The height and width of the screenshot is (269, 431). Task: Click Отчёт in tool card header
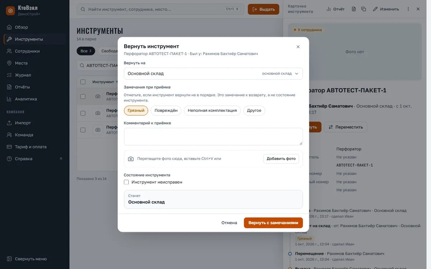335,9
